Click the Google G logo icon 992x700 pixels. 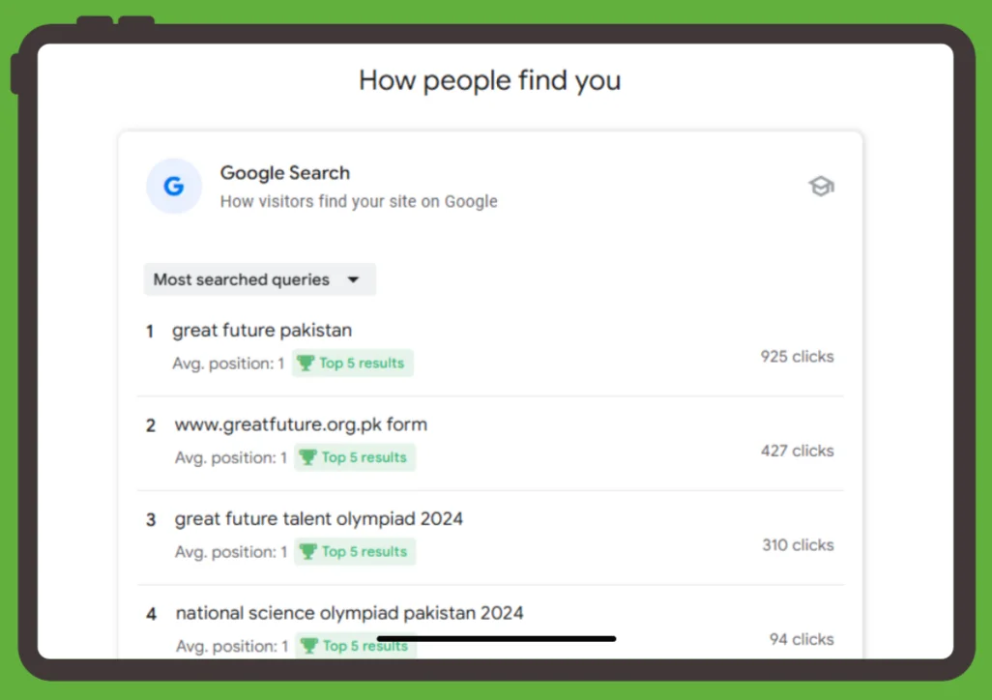click(174, 187)
